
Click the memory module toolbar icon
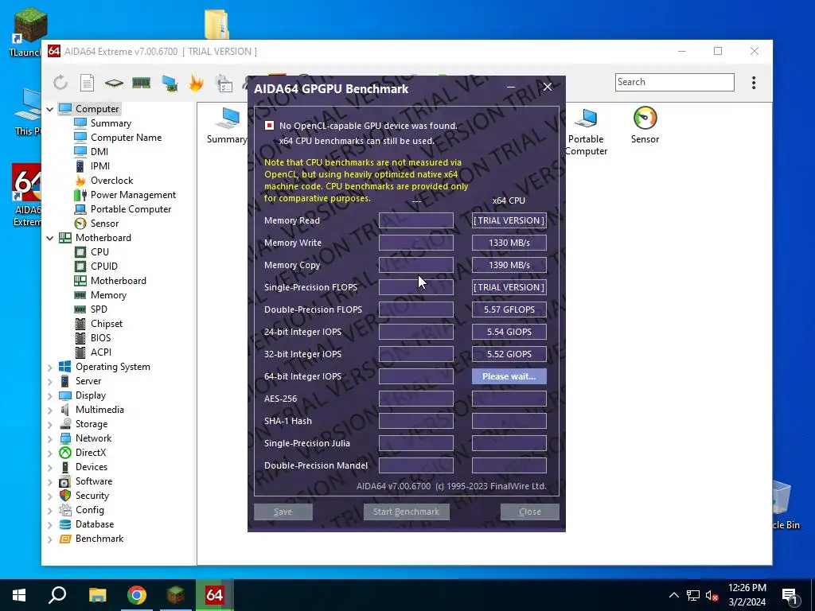(x=142, y=83)
